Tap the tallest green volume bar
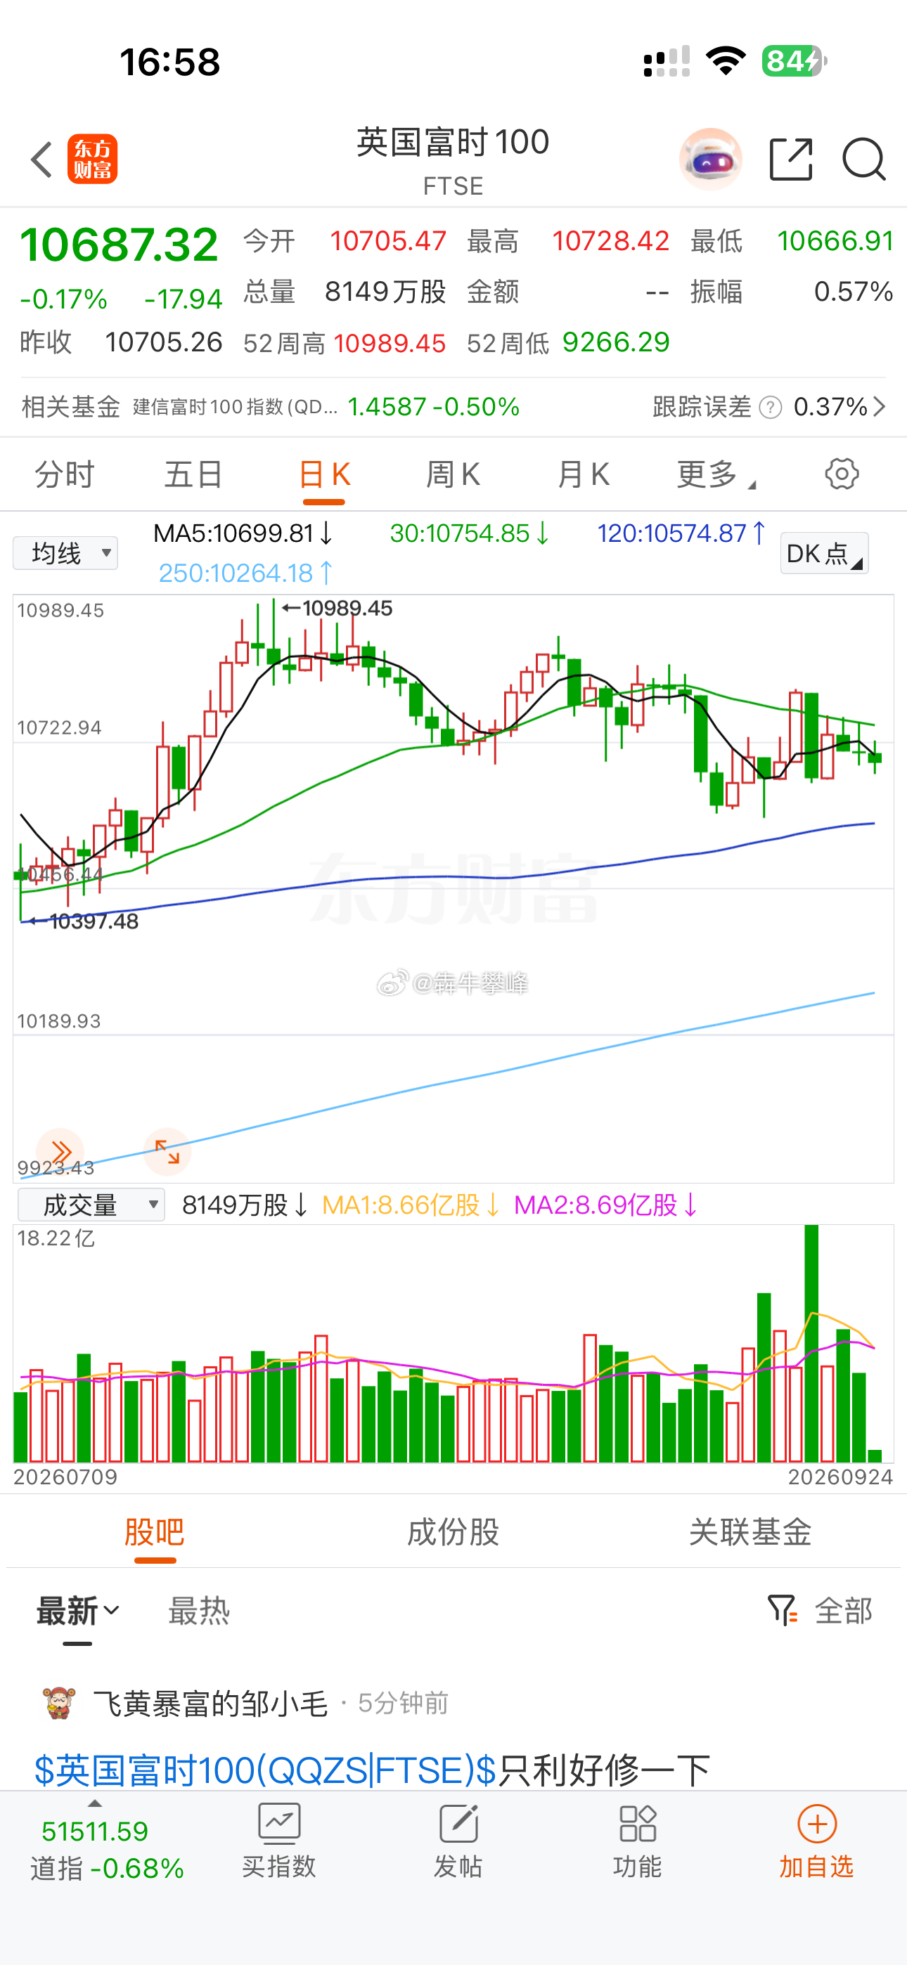The image size is (907, 1965). coord(811,1343)
